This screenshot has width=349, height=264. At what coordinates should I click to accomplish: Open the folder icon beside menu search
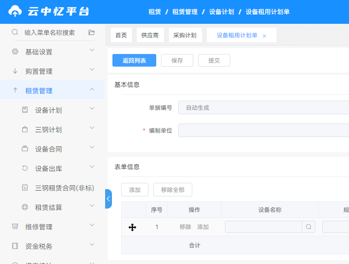92,33
